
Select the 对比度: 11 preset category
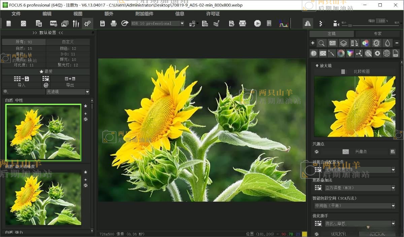(x=24, y=65)
